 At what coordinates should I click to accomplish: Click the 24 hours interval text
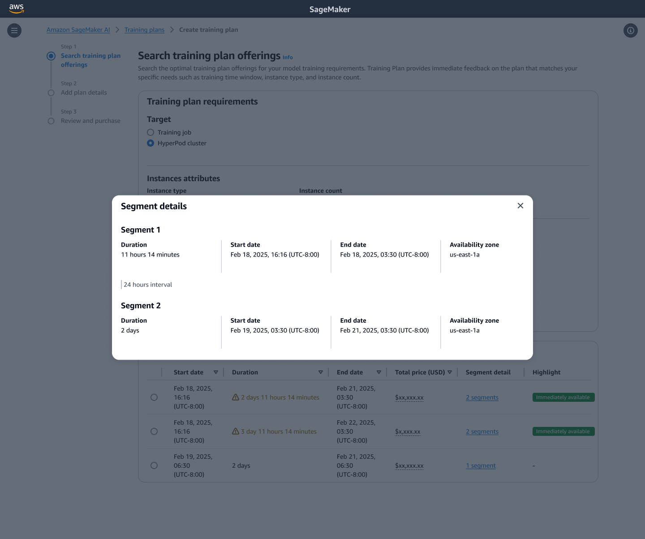click(148, 285)
